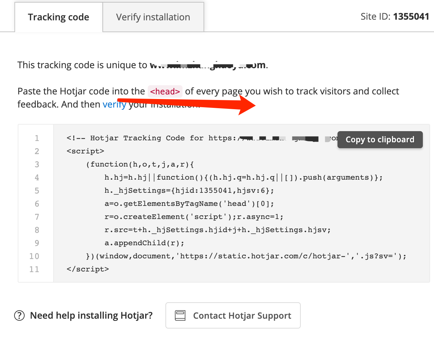Image resolution: width=434 pixels, height=339 pixels.
Task: Click the opening <script> code line
Action: pos(85,151)
